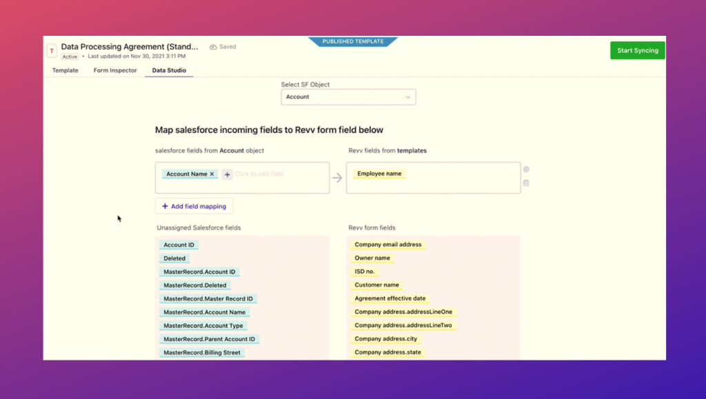This screenshot has height=399, width=706.
Task: Select MasterRecord.Billing Street field
Action: [x=202, y=353]
